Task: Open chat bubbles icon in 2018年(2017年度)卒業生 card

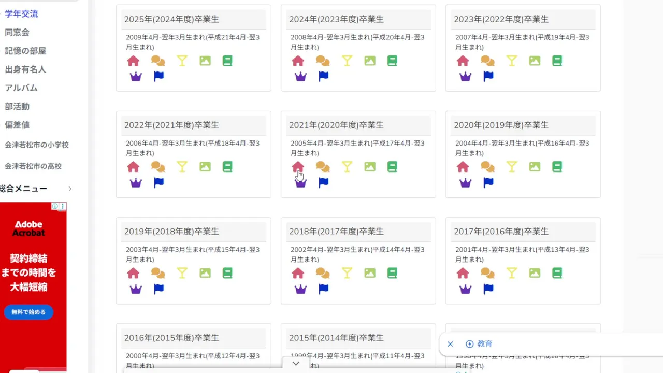Action: (323, 273)
